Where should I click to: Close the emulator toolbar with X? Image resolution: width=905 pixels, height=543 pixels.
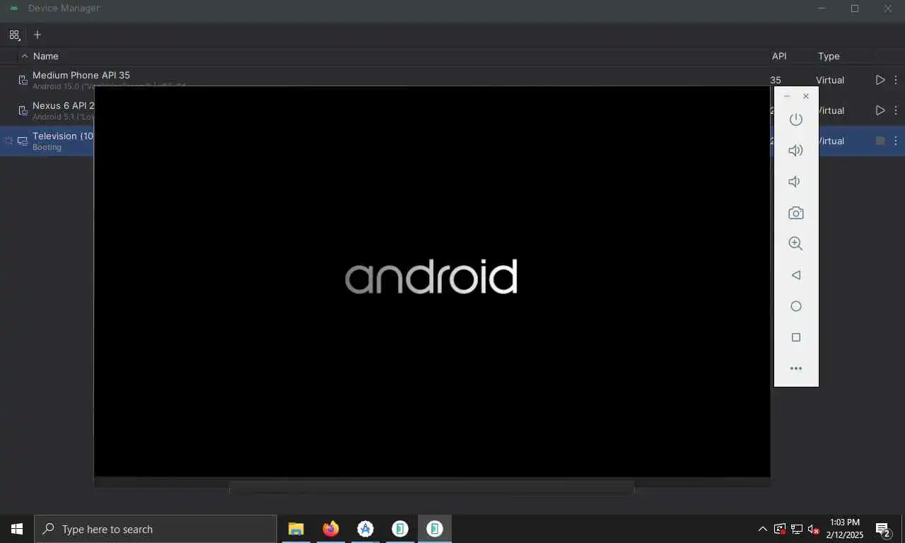[x=806, y=96]
